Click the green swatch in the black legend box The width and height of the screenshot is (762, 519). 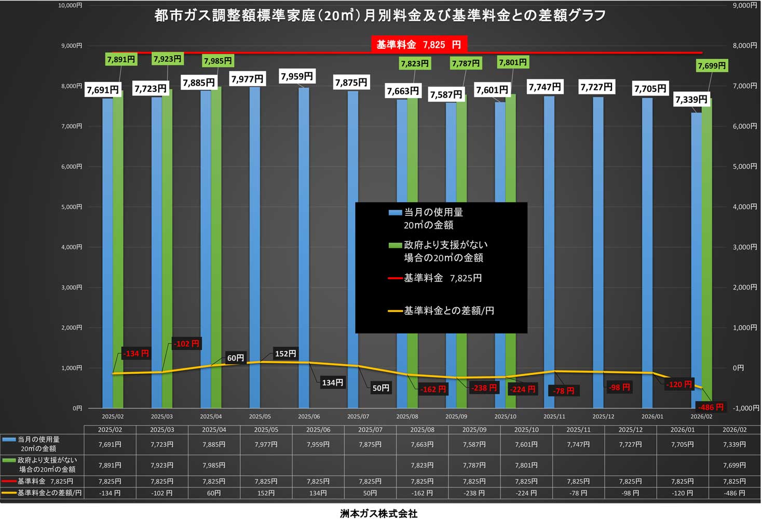pyautogui.click(x=395, y=245)
